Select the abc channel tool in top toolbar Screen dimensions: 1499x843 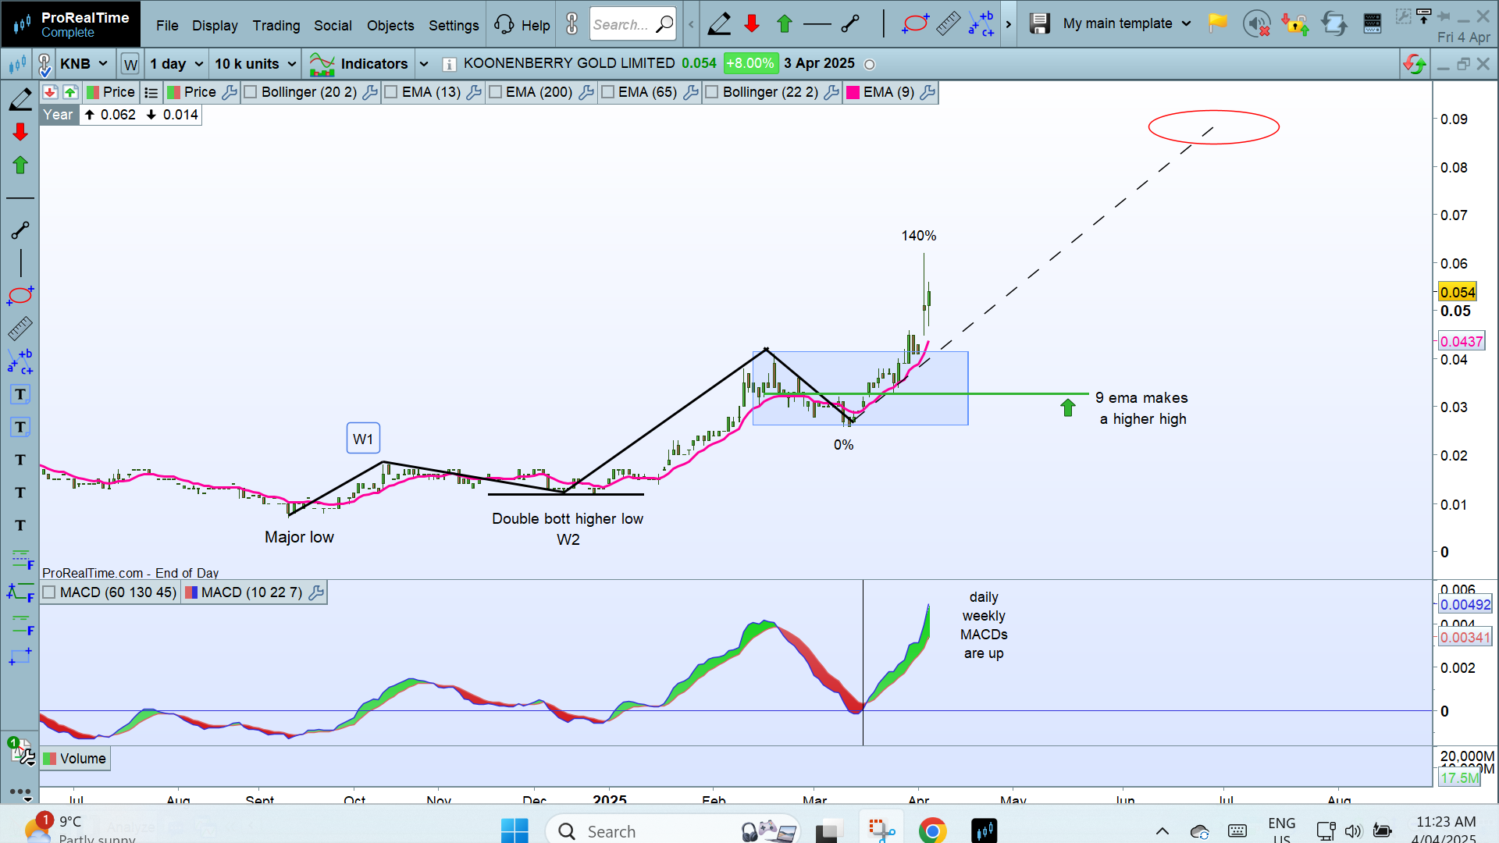tap(981, 24)
